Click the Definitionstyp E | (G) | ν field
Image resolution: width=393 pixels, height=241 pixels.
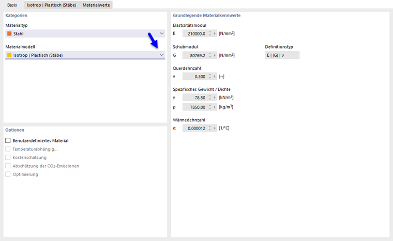(x=282, y=55)
